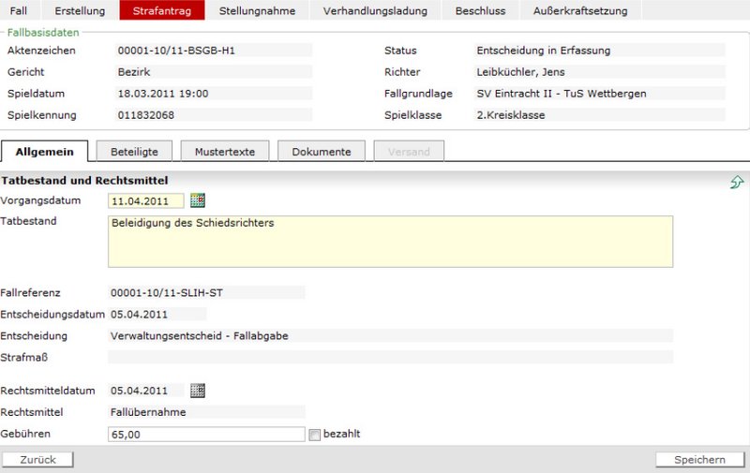Click the Speichern button

click(x=699, y=460)
